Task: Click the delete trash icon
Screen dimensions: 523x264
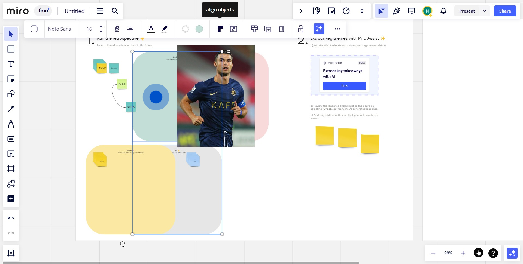Action: pyautogui.click(x=282, y=29)
